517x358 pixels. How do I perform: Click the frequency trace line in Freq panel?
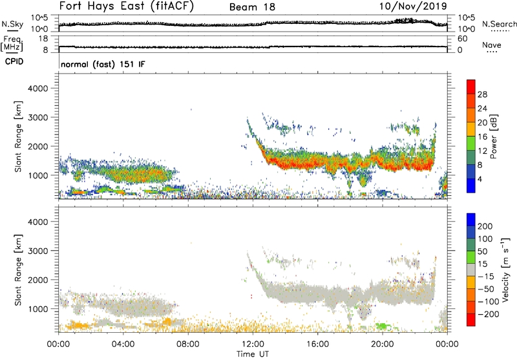tap(253, 47)
